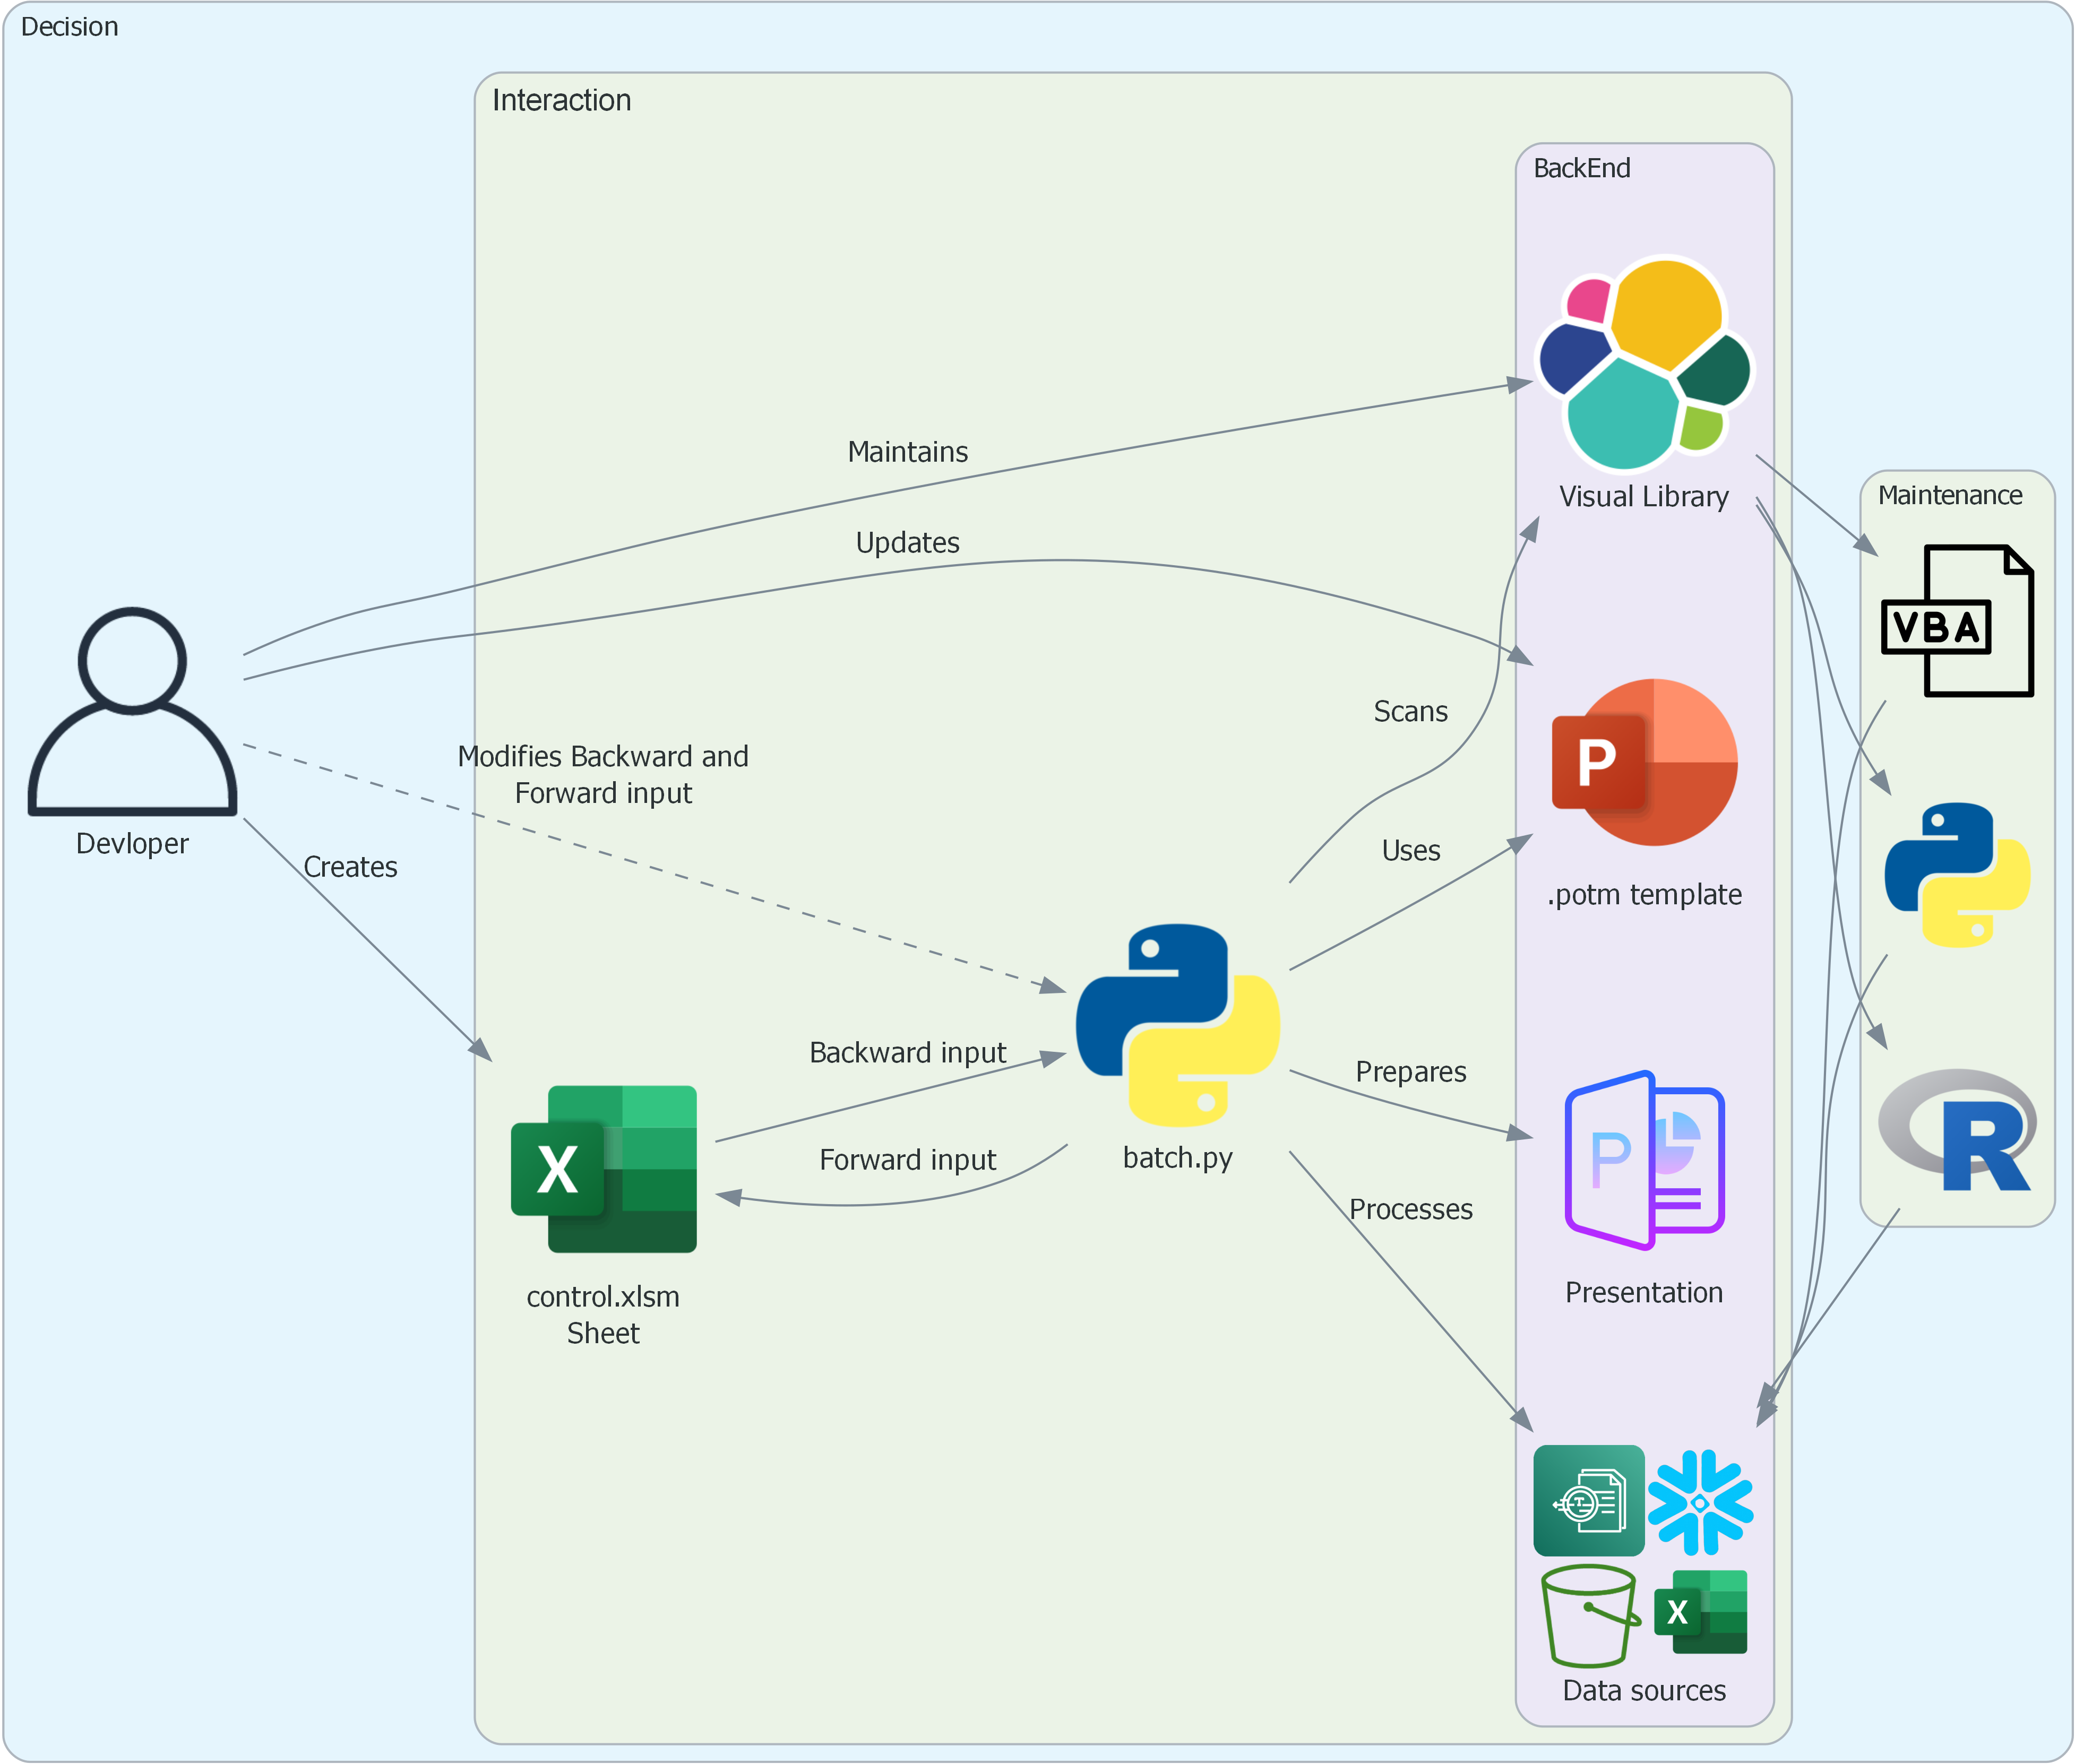Viewport: 2075px width, 1764px height.
Task: Click the Interaction group title
Action: coord(561,100)
